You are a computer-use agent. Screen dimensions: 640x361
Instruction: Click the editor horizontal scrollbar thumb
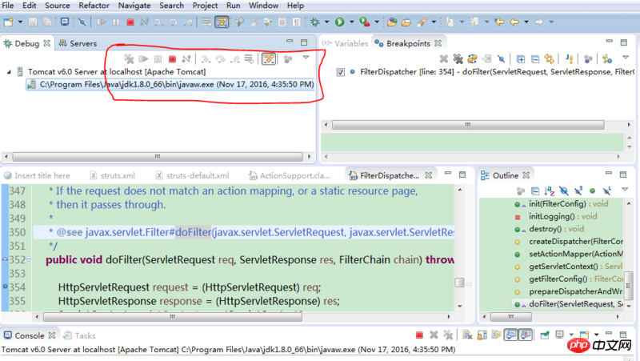tap(173, 317)
